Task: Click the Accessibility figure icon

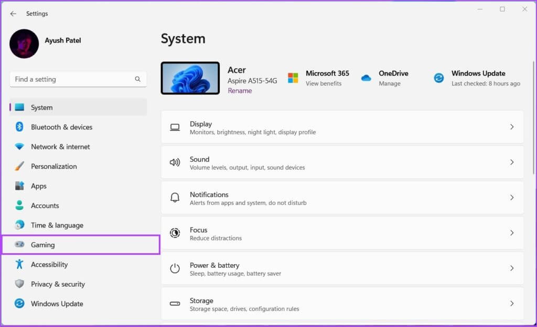Action: [x=19, y=264]
